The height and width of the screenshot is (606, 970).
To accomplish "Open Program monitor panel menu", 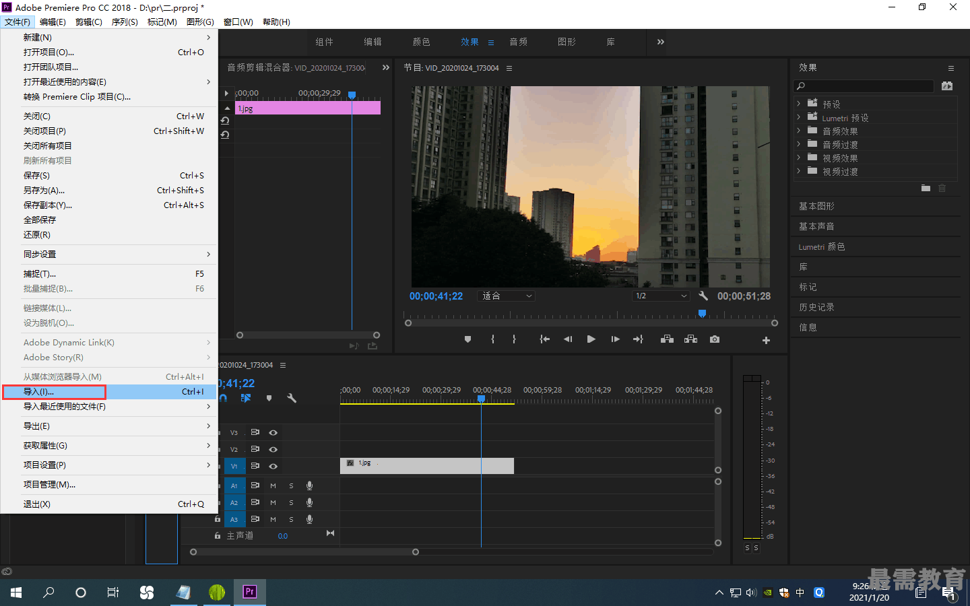I will pyautogui.click(x=509, y=68).
